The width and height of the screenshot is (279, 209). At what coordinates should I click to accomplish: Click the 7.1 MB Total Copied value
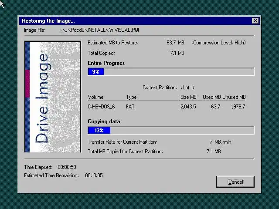coord(177,53)
